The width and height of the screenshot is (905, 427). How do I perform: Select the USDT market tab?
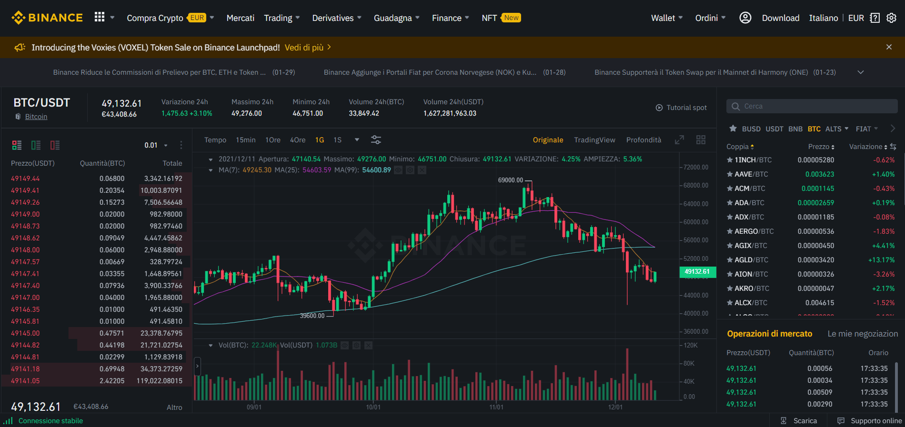pos(774,129)
